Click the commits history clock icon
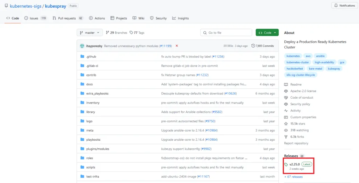 [x=253, y=46]
